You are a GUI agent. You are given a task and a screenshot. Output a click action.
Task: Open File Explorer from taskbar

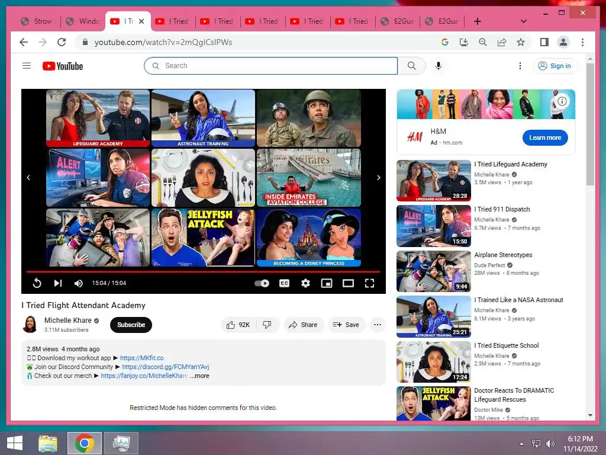click(47, 443)
